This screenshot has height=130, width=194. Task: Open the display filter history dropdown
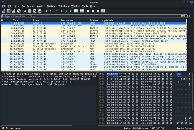[x=186, y=16]
